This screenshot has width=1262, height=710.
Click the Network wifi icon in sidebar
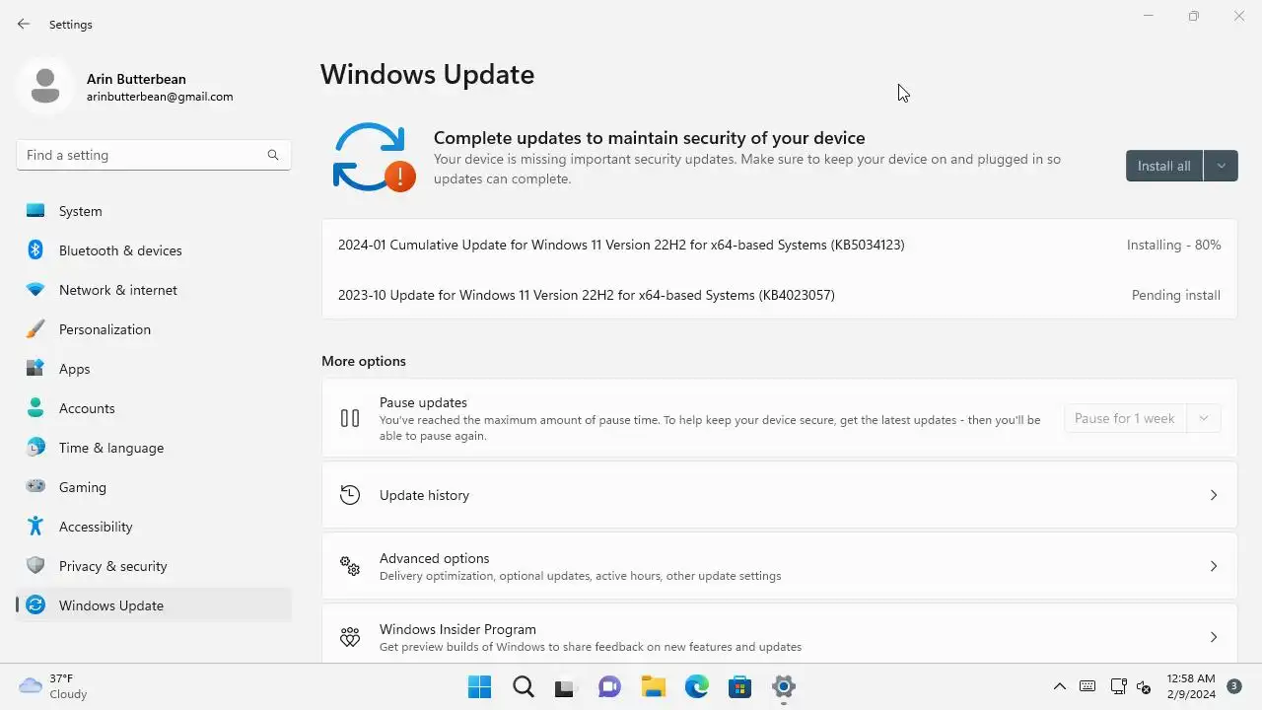[x=35, y=290]
